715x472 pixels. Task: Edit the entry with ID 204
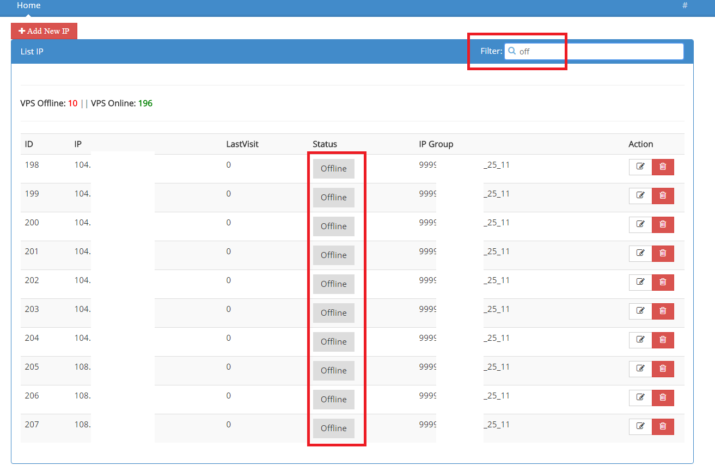tap(640, 340)
